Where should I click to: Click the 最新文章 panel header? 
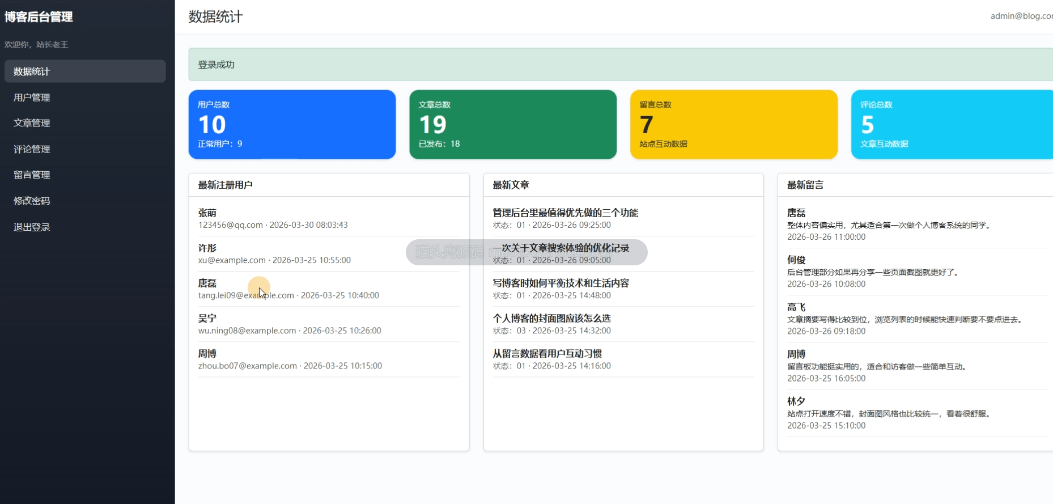click(623, 185)
